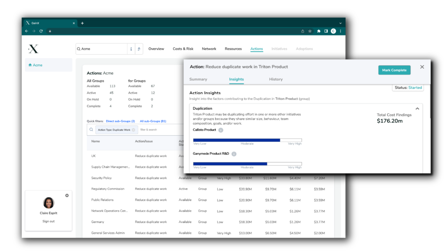Screen dimensions: 444x251
Task: Open the info tooltip next to Callisto Product
Action: 222,130
